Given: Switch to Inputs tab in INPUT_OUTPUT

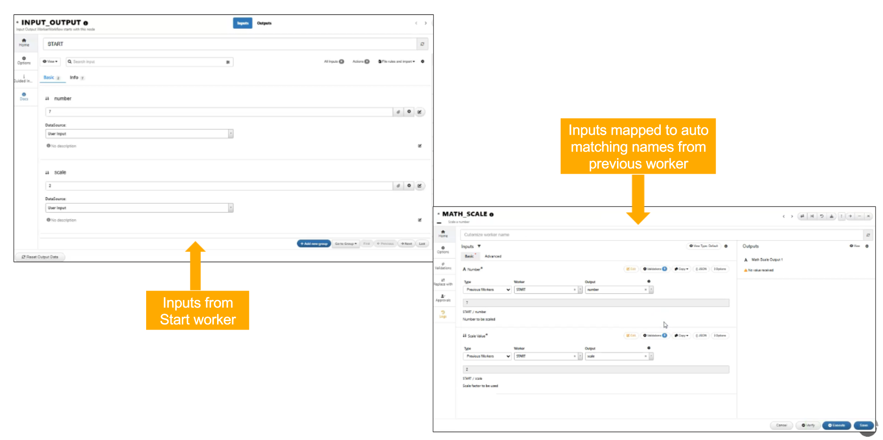Looking at the screenshot, I should (242, 23).
